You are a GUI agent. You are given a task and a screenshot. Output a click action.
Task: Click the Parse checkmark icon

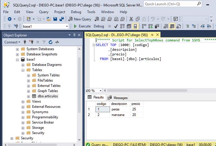tap(116, 26)
